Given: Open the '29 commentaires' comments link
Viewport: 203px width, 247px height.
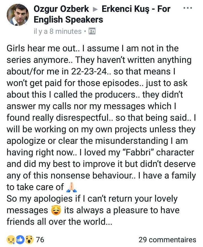Looking at the screenshot, I should 167,240.
